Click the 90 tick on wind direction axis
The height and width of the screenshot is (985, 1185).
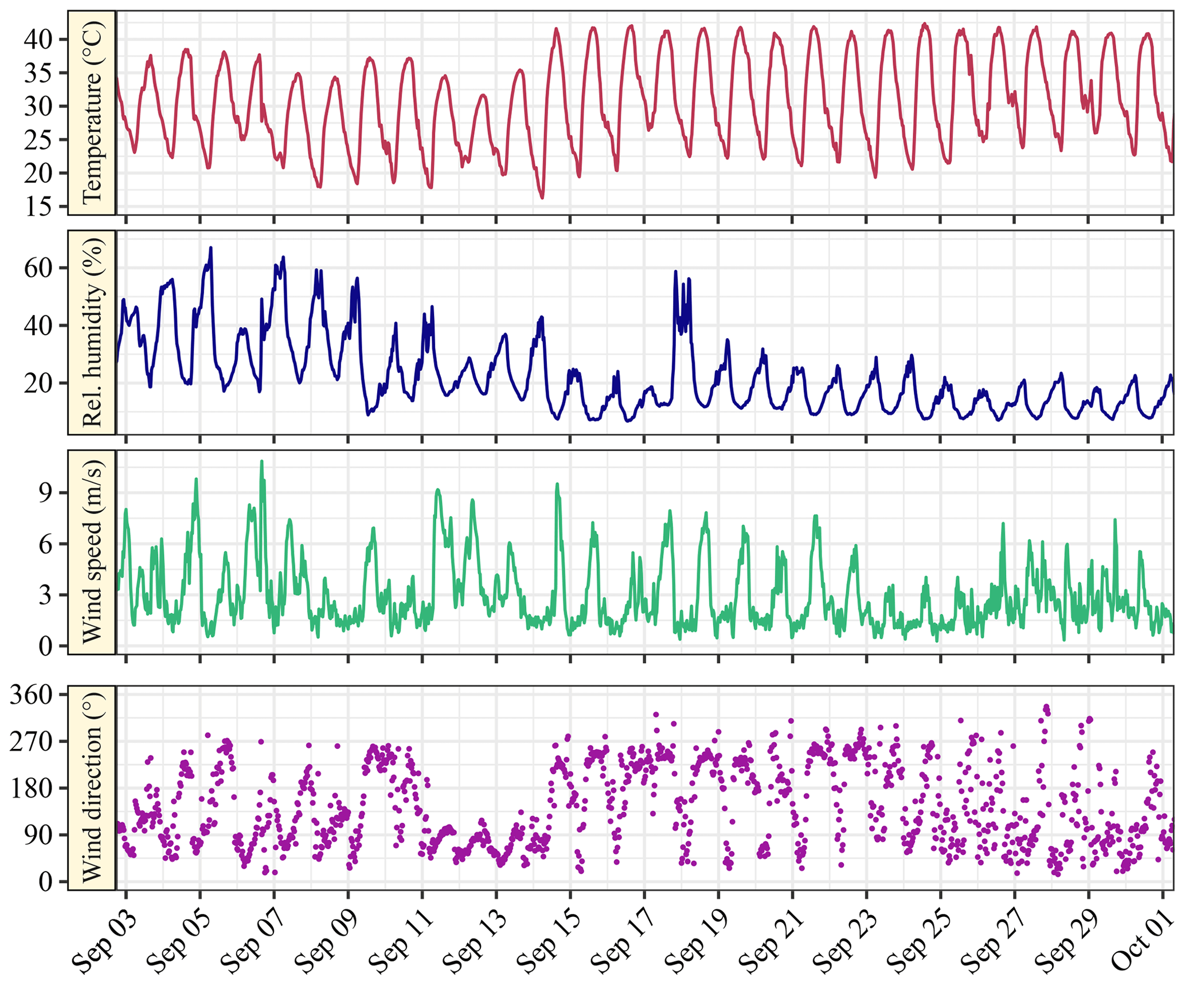(39, 835)
